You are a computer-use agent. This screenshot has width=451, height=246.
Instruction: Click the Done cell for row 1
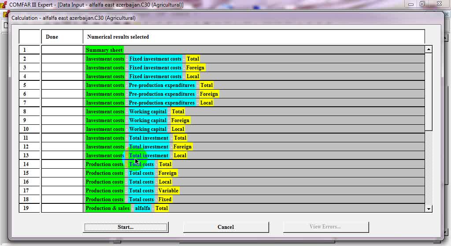[x=62, y=50]
